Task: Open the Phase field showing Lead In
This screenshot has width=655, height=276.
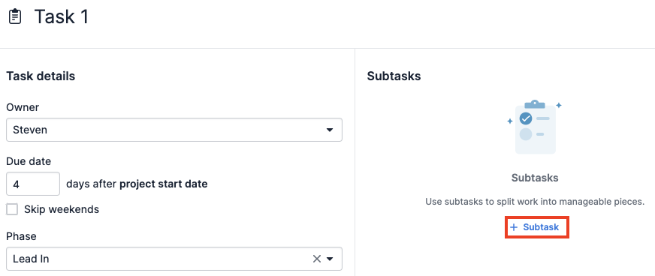Action: click(174, 259)
